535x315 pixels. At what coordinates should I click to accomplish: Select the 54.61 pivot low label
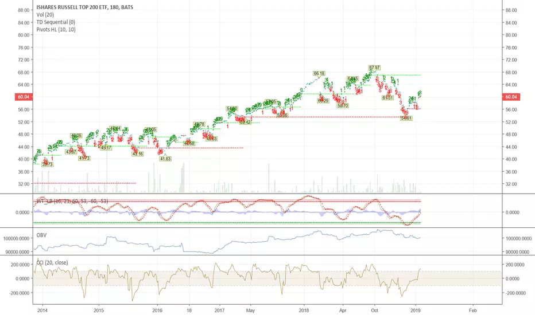point(406,118)
